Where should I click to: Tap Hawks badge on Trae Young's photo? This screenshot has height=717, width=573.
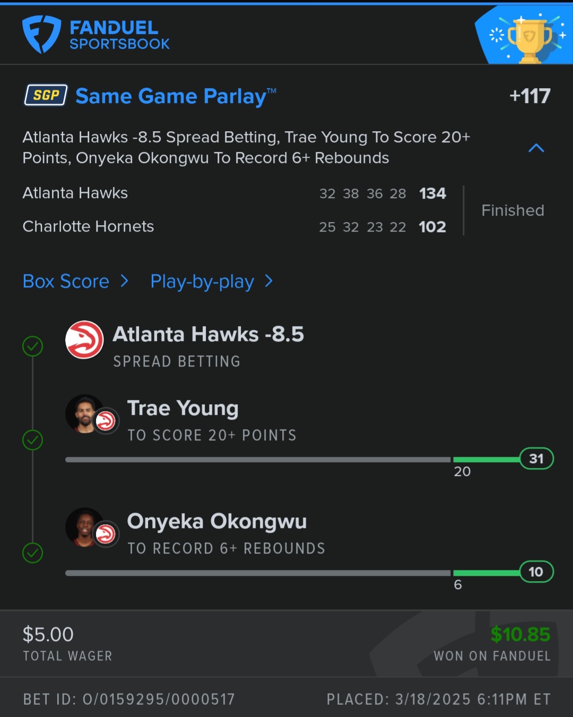click(x=106, y=421)
